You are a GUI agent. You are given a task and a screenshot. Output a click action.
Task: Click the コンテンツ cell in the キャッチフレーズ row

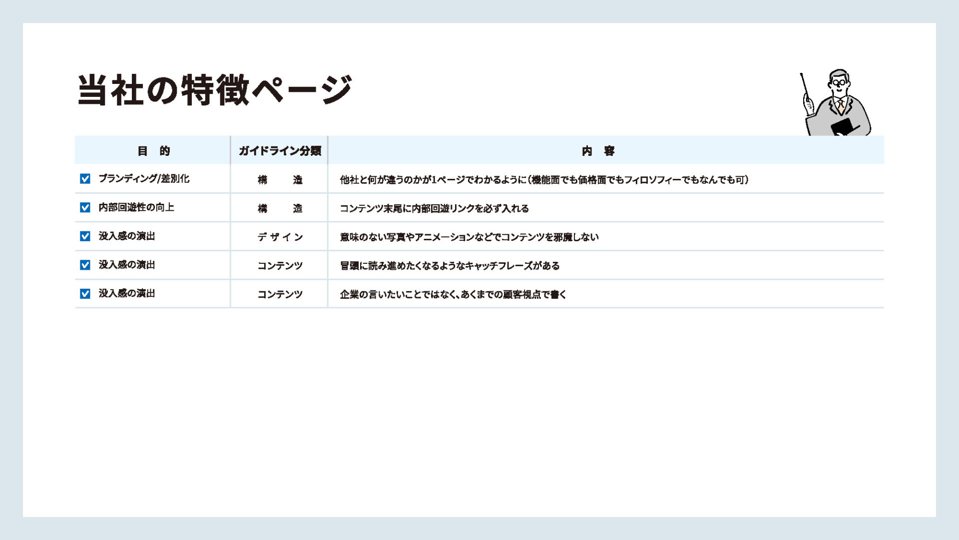click(280, 266)
